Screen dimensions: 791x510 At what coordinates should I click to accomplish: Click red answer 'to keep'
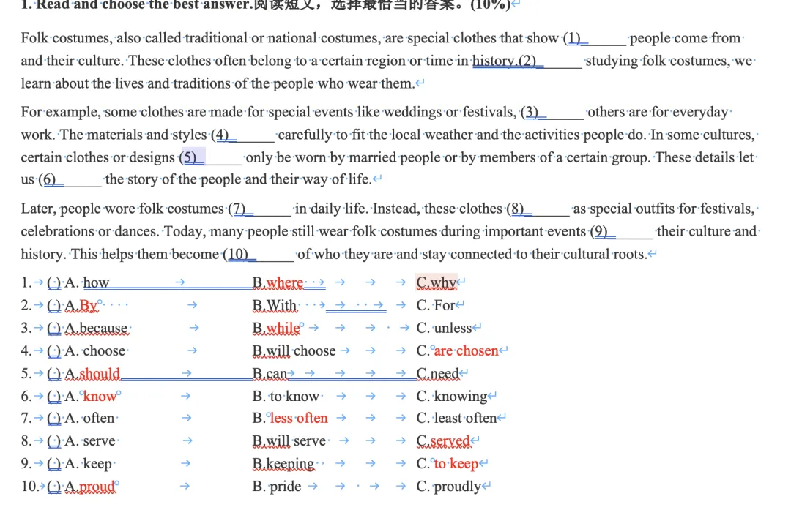pyautogui.click(x=456, y=464)
